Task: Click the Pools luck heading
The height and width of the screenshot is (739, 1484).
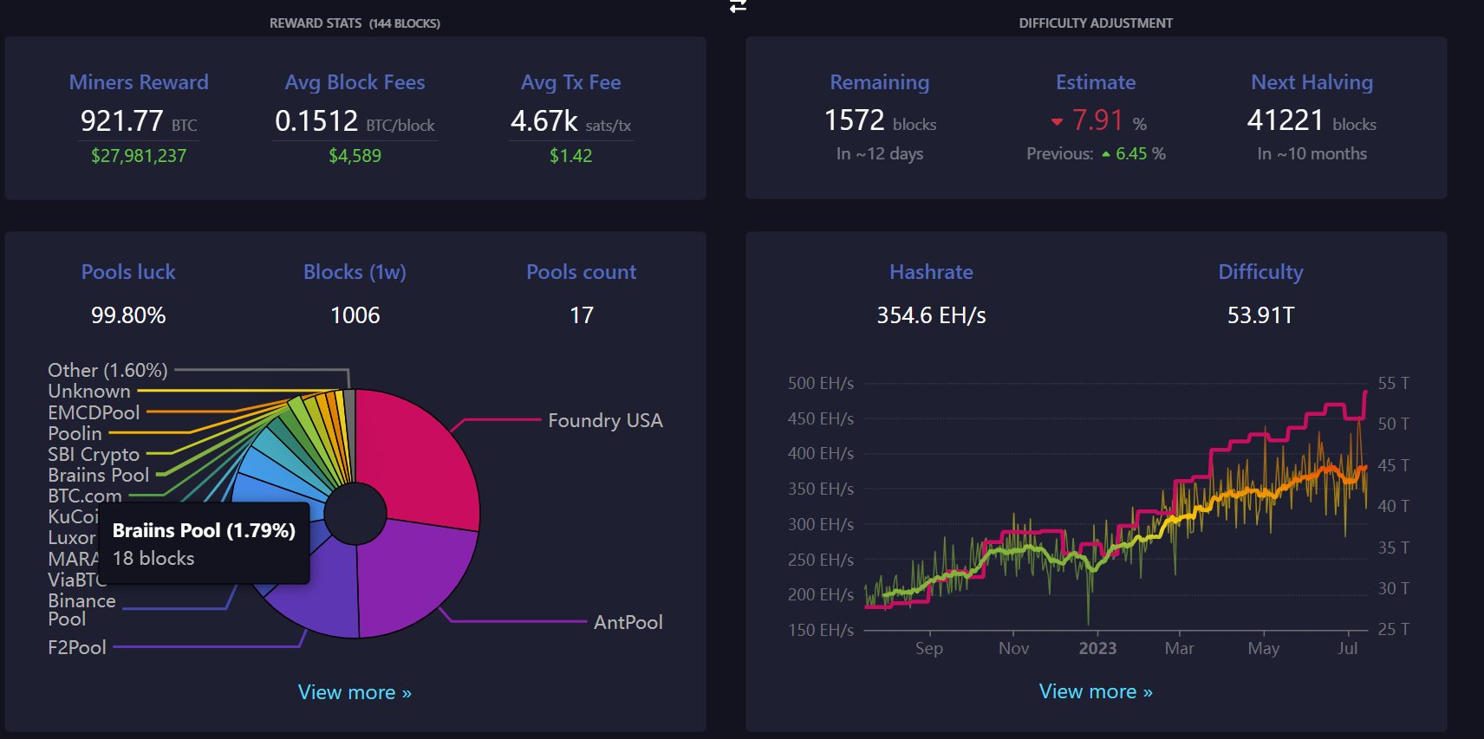Action: click(128, 272)
